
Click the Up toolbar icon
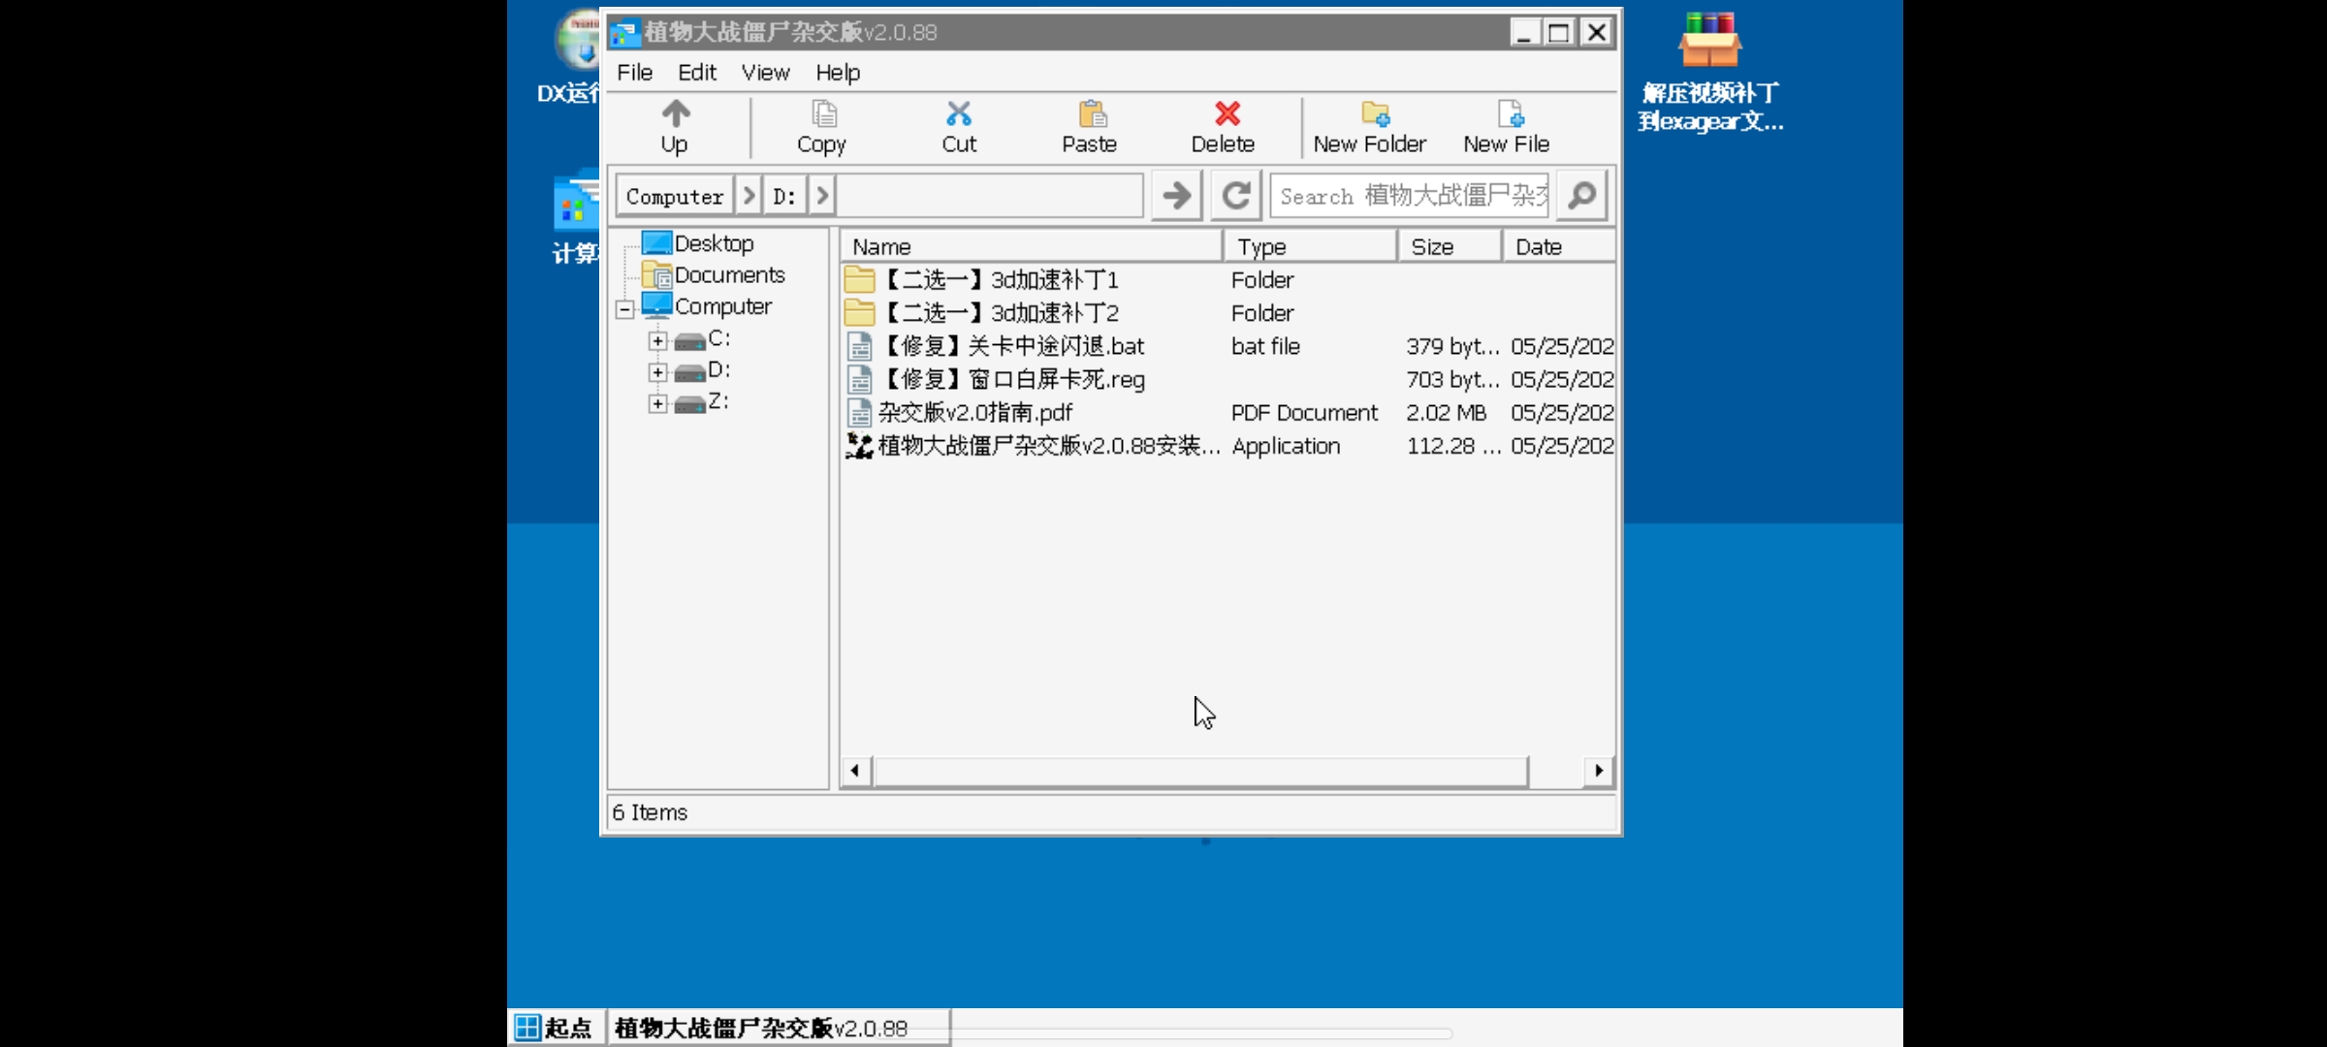pos(676,114)
